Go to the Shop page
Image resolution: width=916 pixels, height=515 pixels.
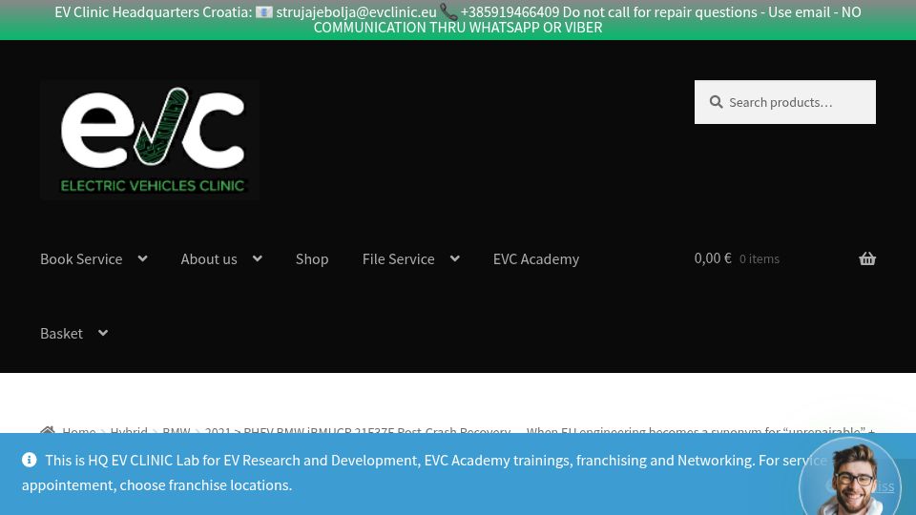312,258
